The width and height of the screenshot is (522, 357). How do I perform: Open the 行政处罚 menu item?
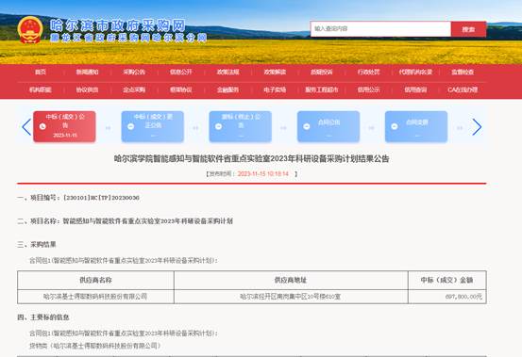click(368, 73)
